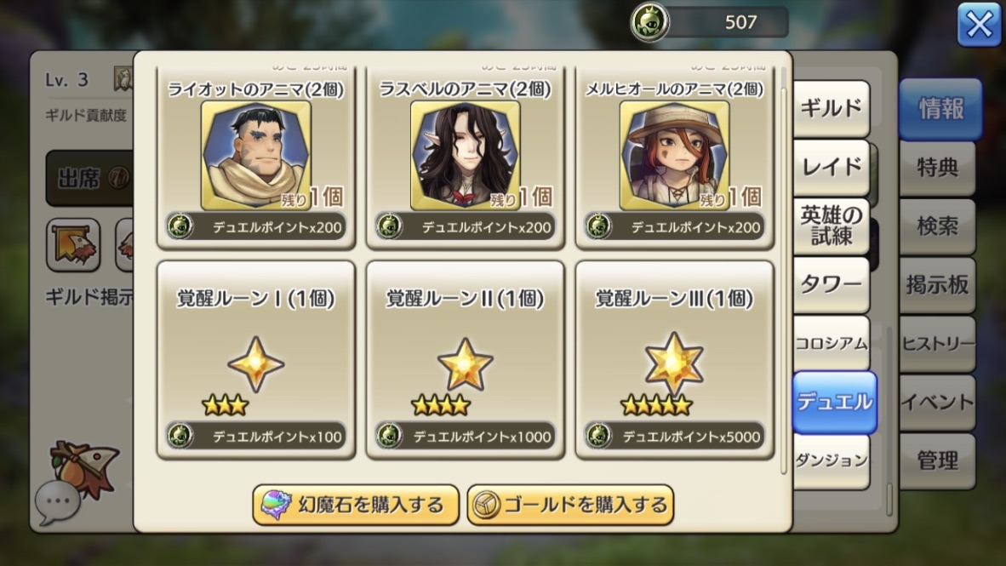Select the コロシアム shop tab
Screen dimensions: 1006x566
coord(832,343)
